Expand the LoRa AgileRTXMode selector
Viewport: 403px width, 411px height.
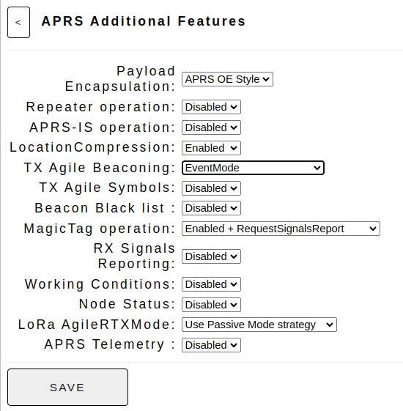tap(259, 325)
